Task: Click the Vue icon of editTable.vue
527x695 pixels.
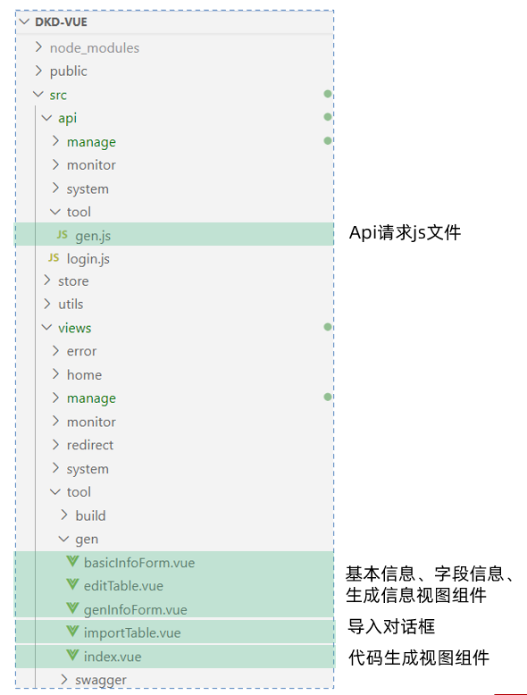Action: tap(72, 585)
